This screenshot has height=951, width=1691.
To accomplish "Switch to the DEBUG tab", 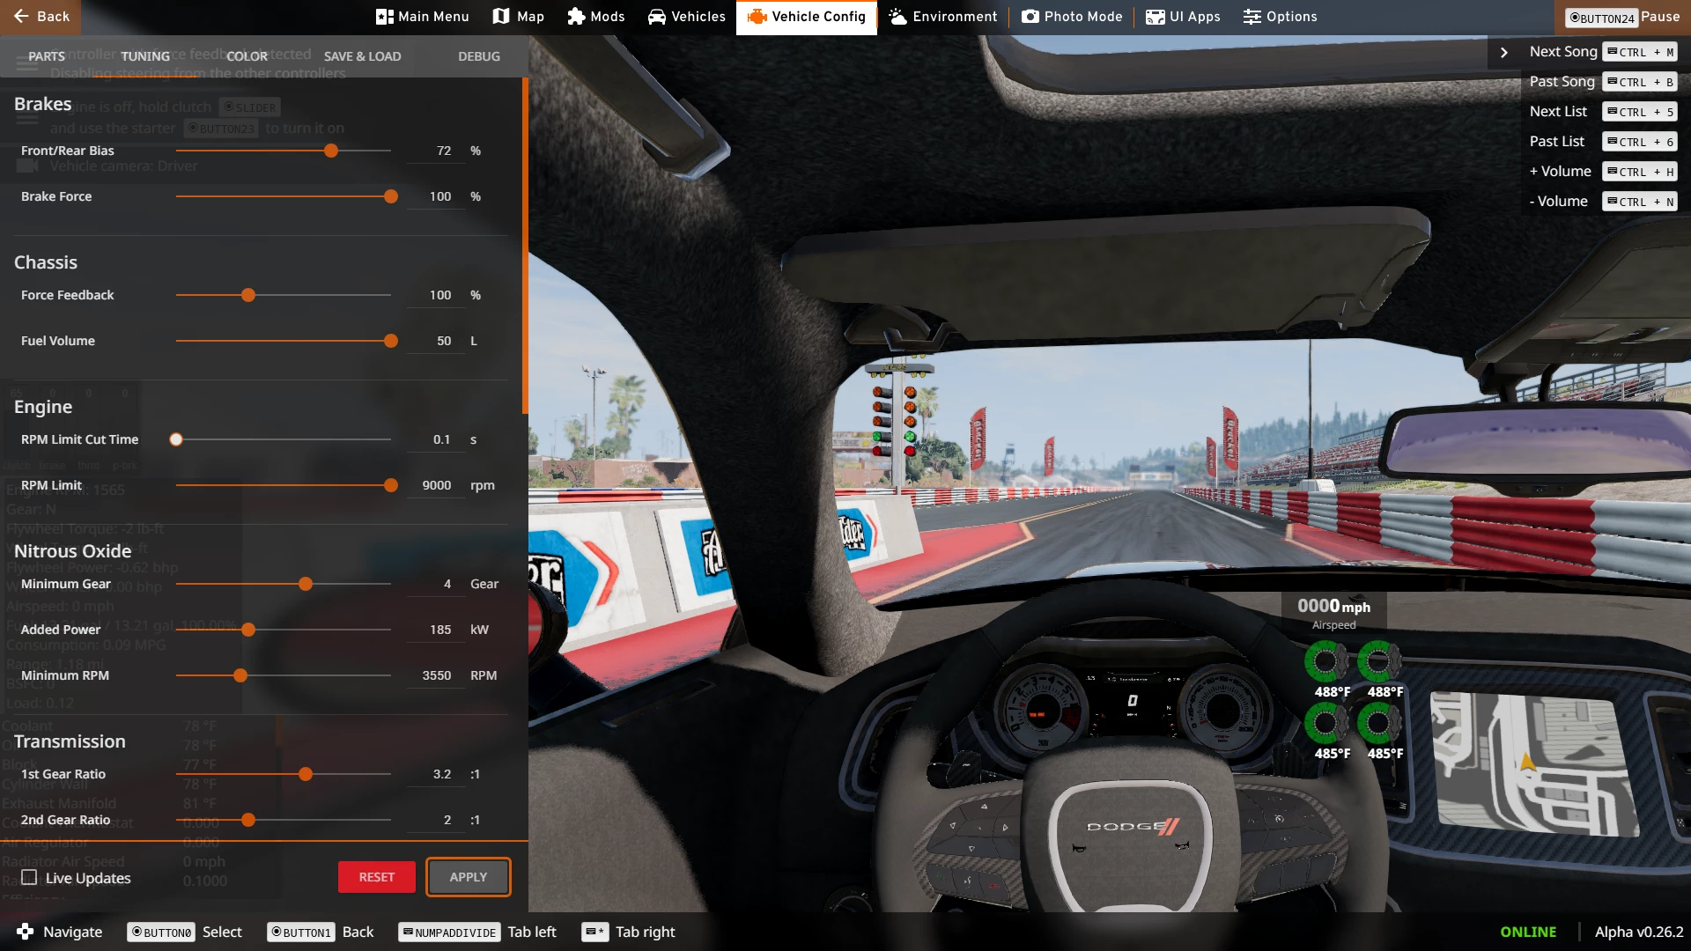I will point(478,55).
